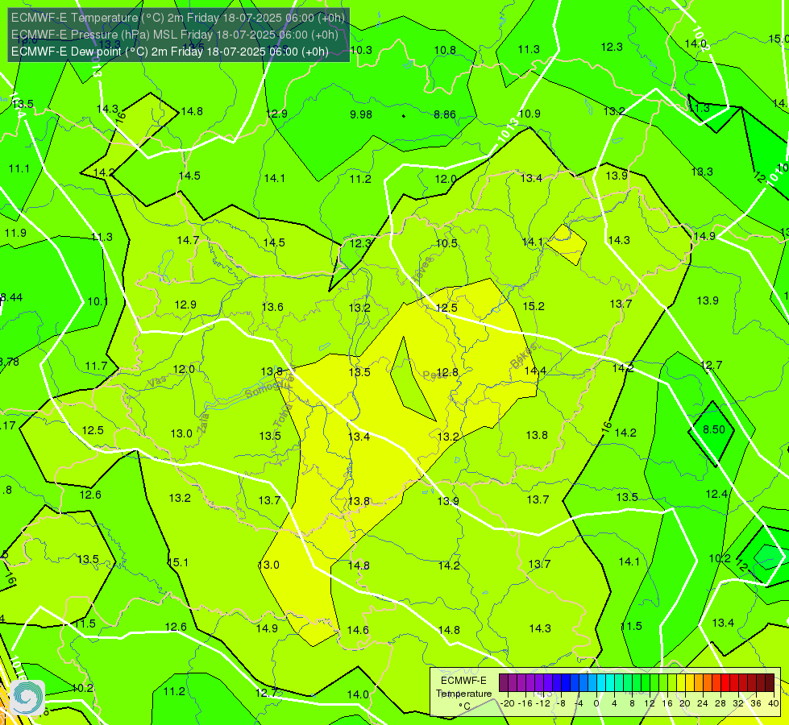
Task: Click the spiral weather logo icon
Action: point(27,697)
